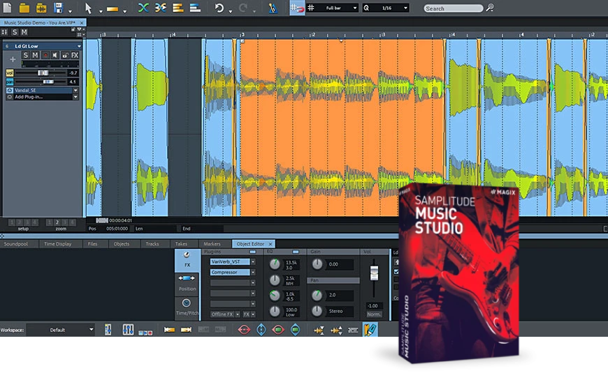Open the mixer icon in bottom toolbar
This screenshot has width=608, height=380.
[128, 330]
